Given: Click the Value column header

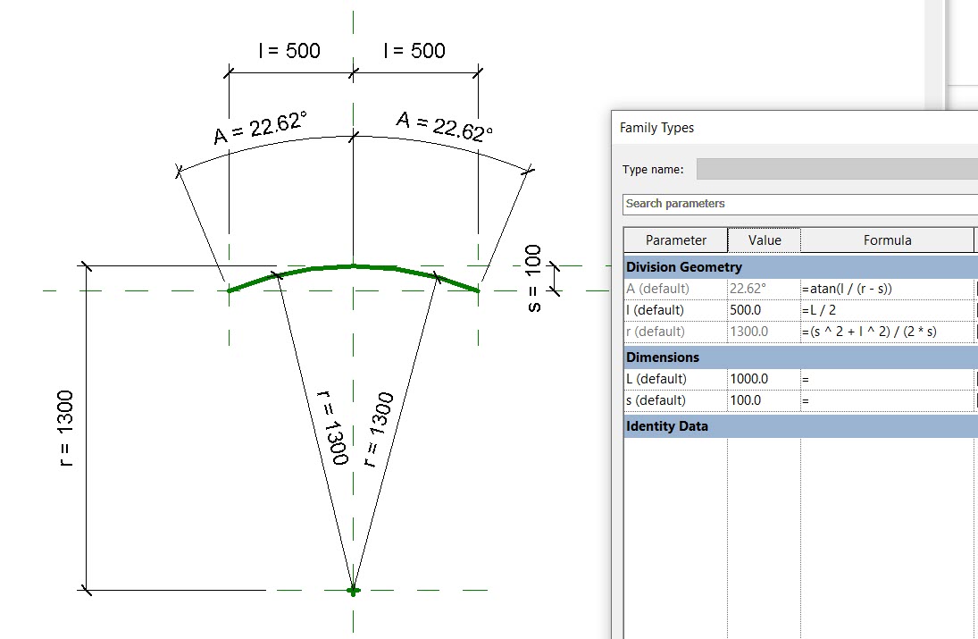Looking at the screenshot, I should click(764, 240).
